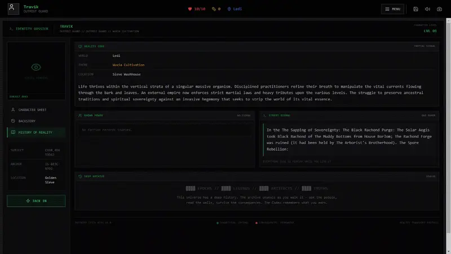The image size is (451, 254).
Task: Click the eye icon in the portrait panel
Action: click(x=36, y=67)
